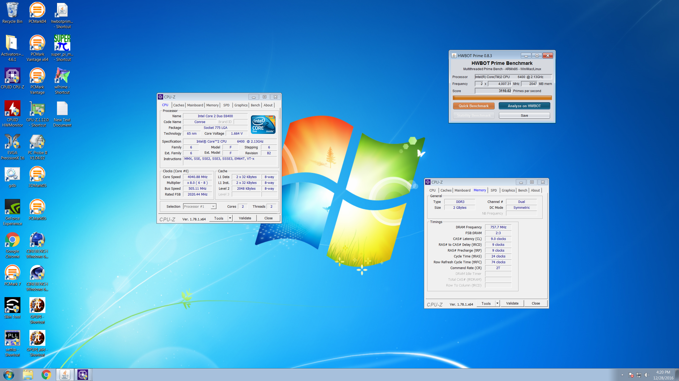Click the Java HWBOT Prime taskbar button
Image resolution: width=679 pixels, height=381 pixels.
65,375
